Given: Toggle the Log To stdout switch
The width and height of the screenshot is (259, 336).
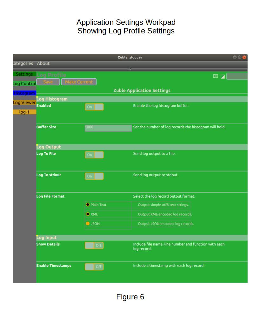Looking at the screenshot, I should pos(94,176).
